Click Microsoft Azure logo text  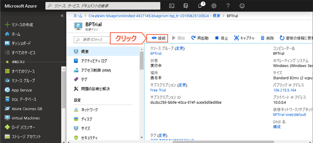click(21, 6)
